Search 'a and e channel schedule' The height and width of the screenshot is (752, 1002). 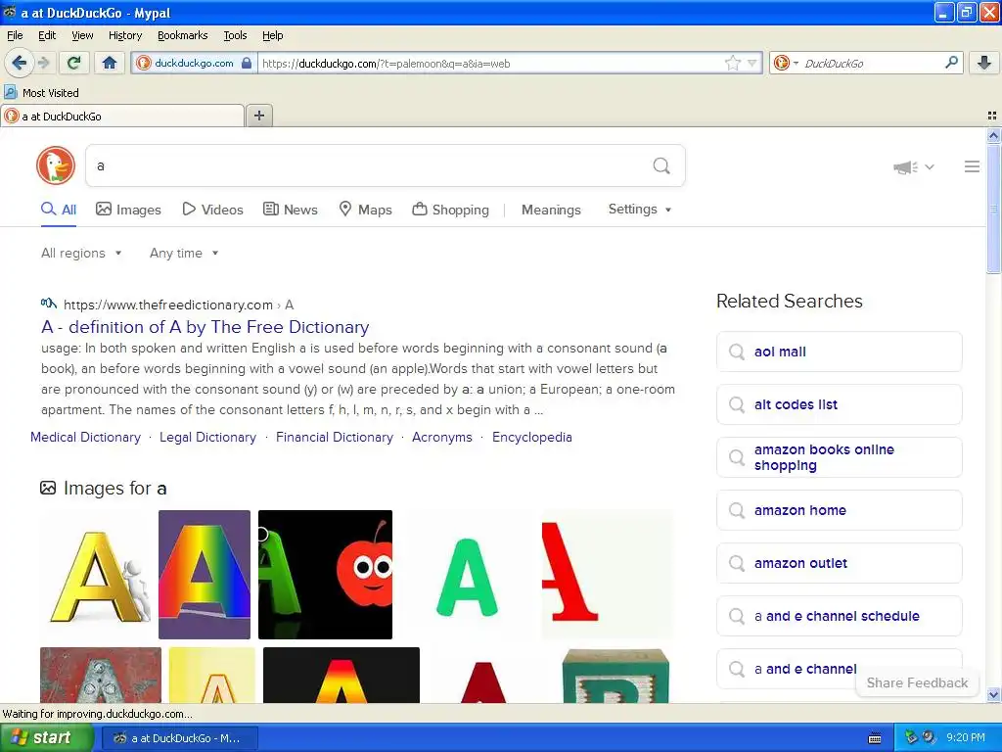(839, 616)
